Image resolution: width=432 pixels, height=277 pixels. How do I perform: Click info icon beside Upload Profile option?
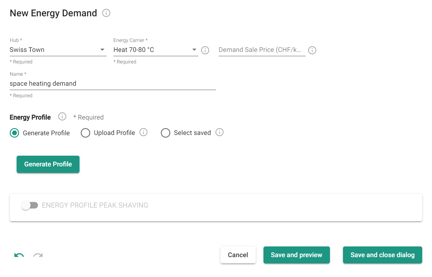coord(144,132)
